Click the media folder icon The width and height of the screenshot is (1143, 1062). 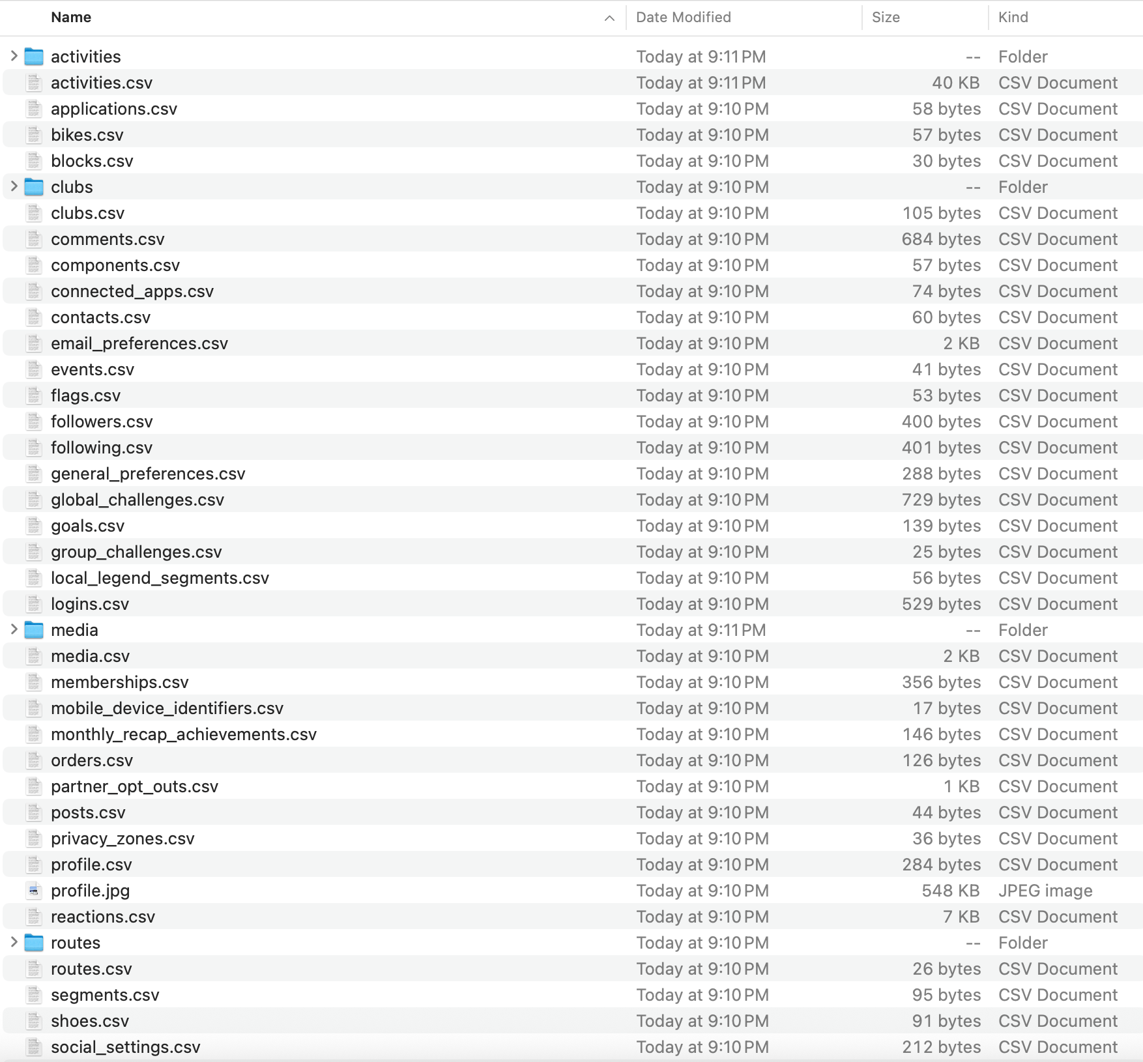[34, 630]
